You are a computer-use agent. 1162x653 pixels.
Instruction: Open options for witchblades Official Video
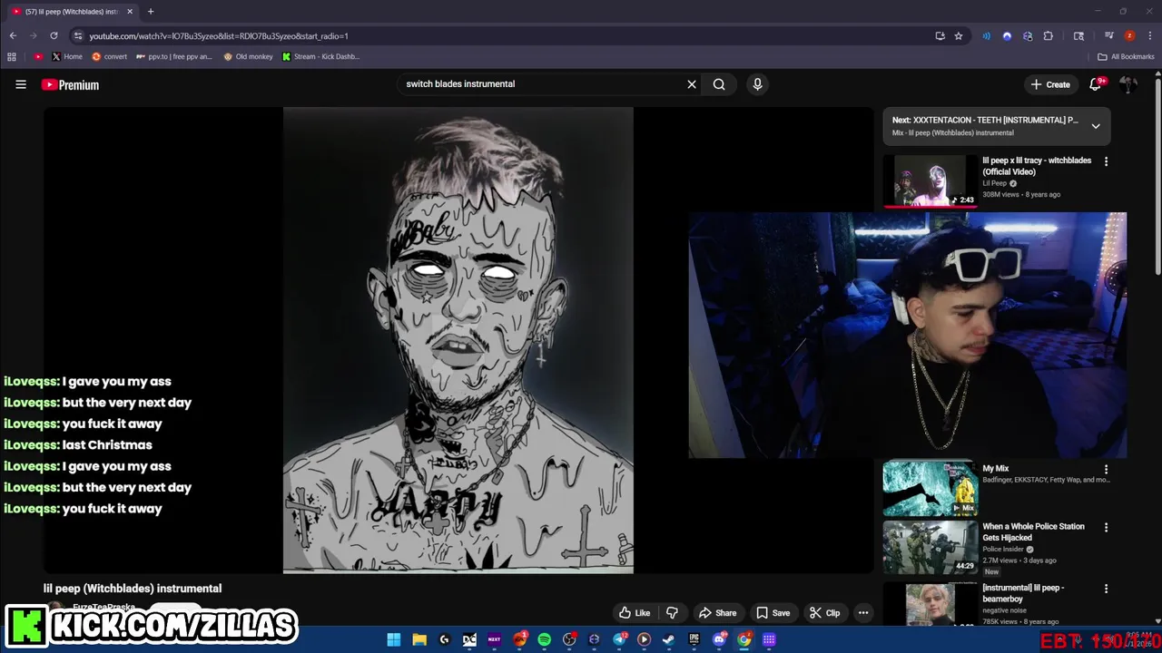tap(1106, 161)
